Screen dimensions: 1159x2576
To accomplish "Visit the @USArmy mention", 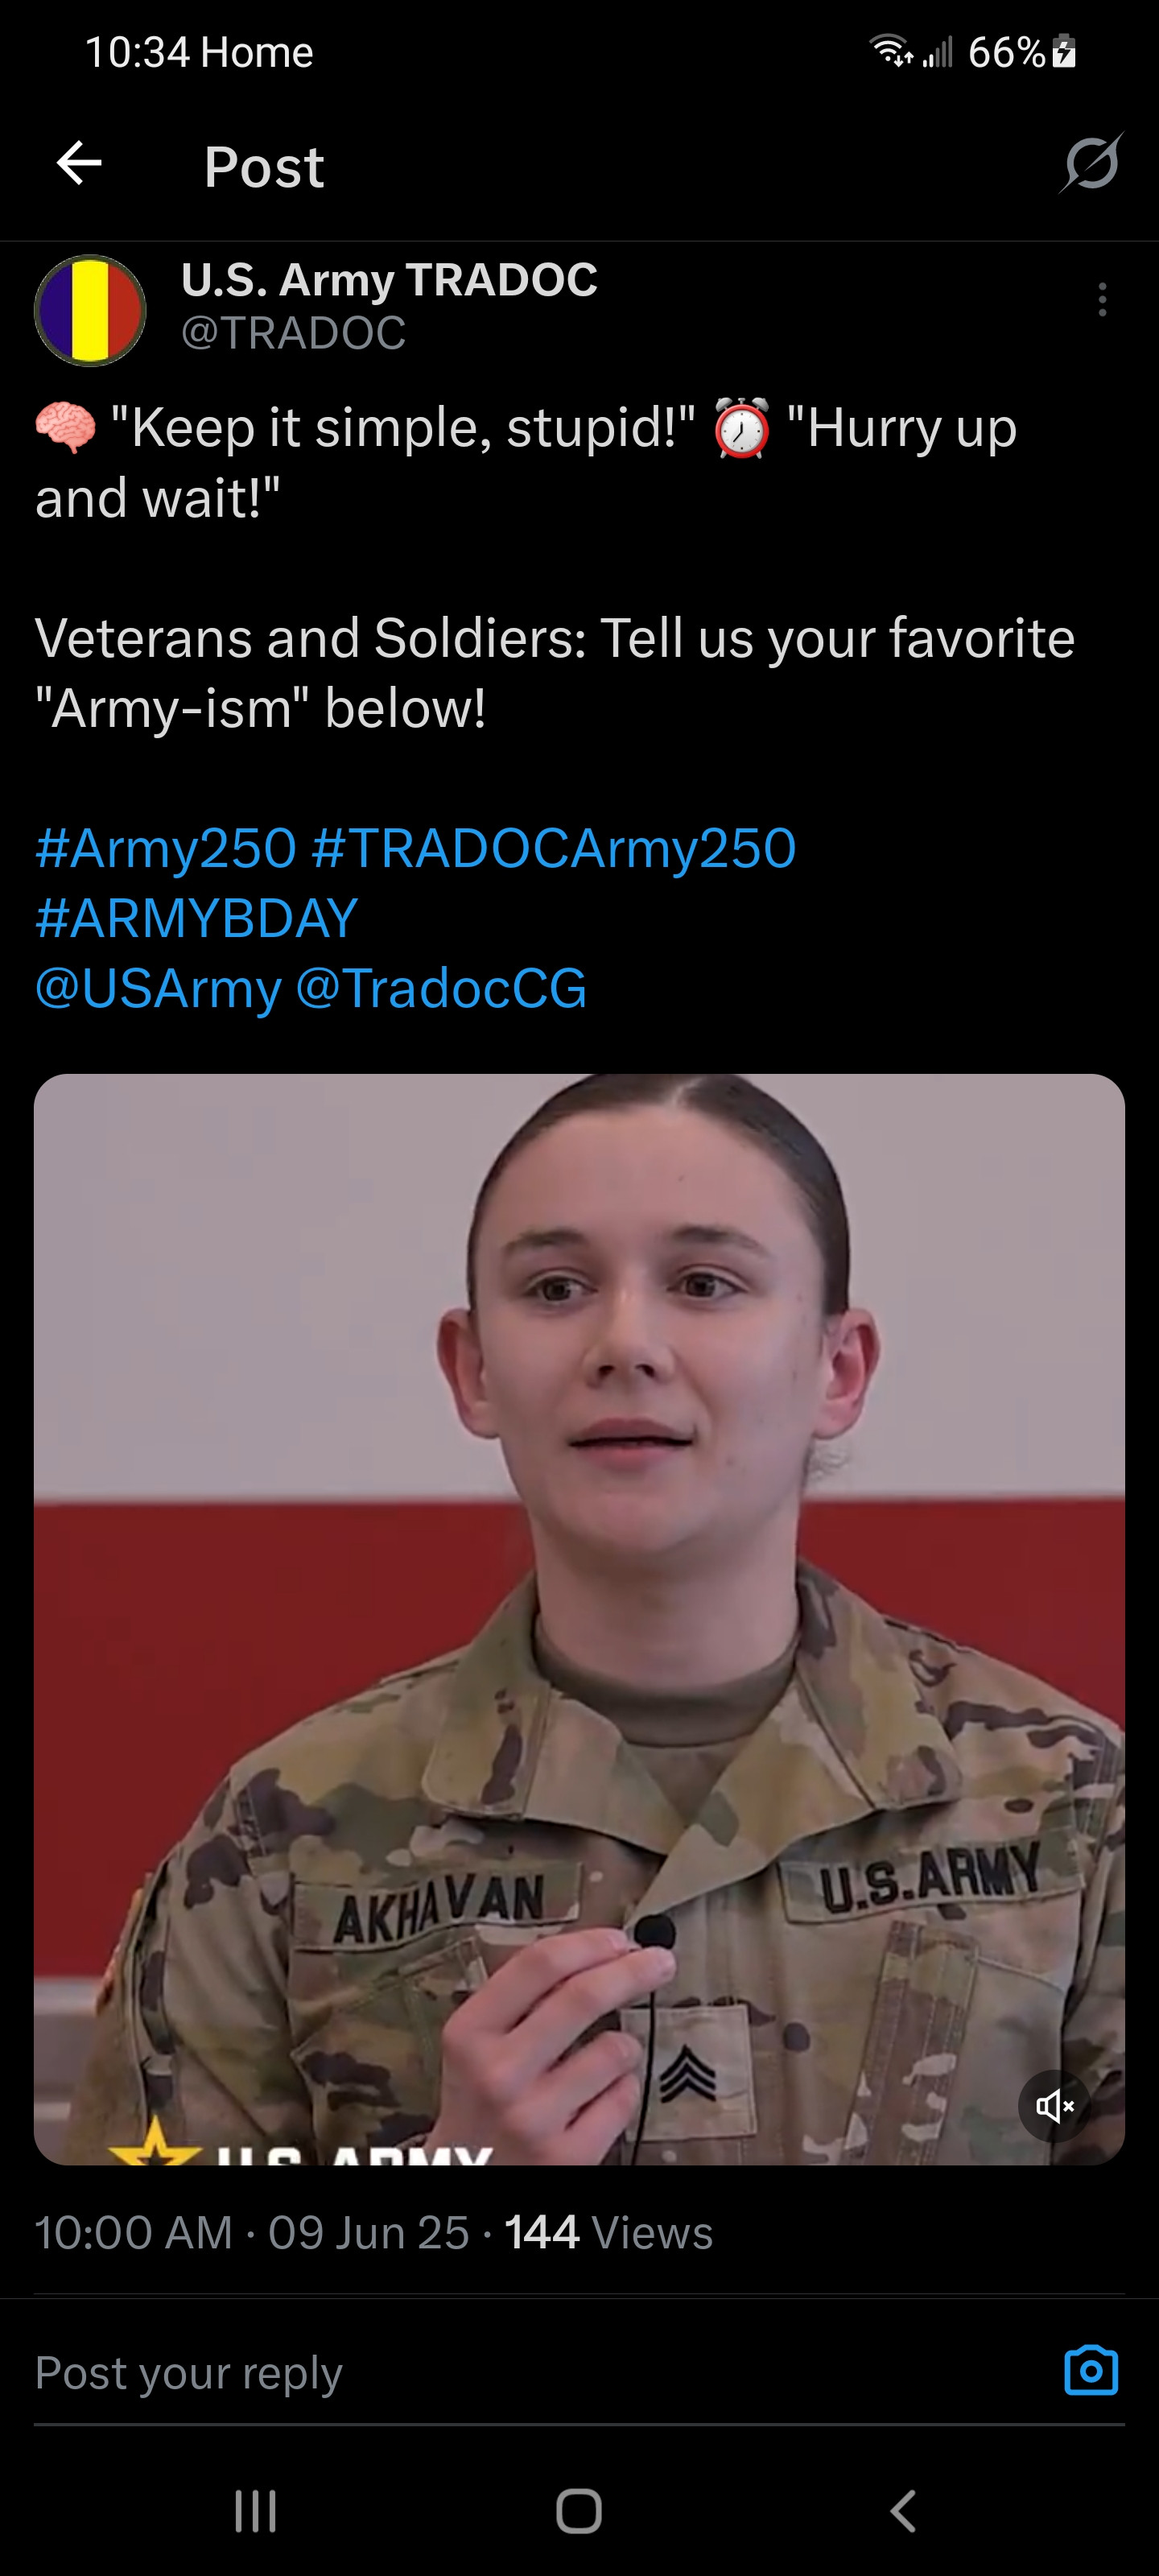I will 158,989.
